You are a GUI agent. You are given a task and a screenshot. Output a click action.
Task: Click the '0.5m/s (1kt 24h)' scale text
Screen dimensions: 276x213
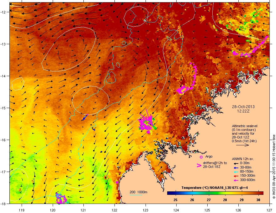(x=244, y=141)
